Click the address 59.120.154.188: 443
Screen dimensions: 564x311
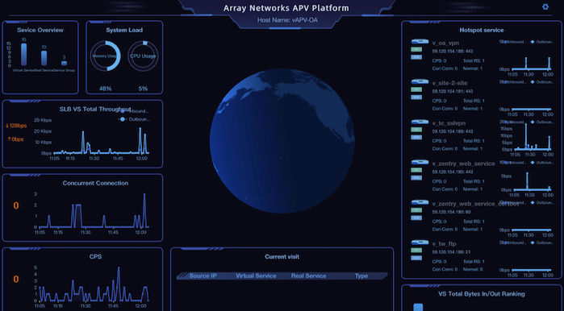click(453, 52)
